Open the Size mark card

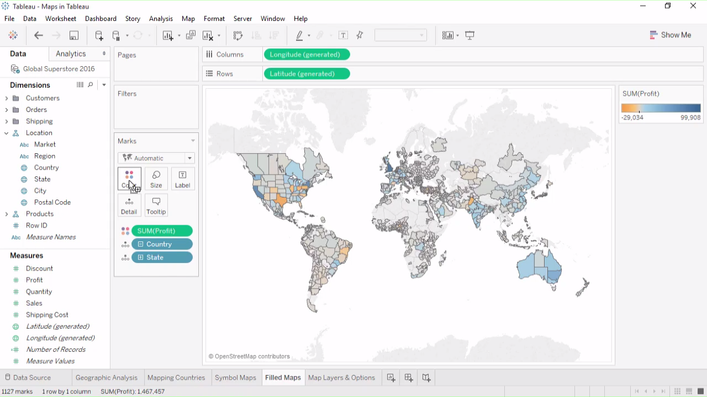pyautogui.click(x=156, y=179)
